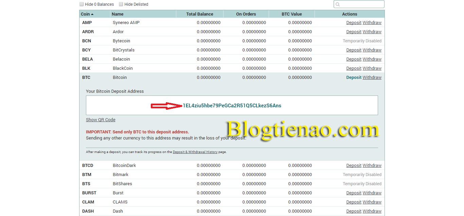Screen dimensions: 464x216
Task: Click Deposit for Dash
Action: [x=354, y=211]
